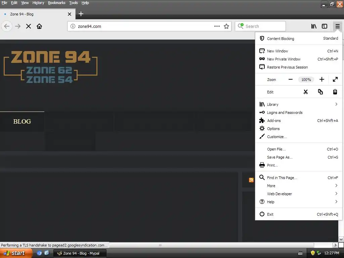
Task: Expand the Library submenu
Action: tap(299, 104)
